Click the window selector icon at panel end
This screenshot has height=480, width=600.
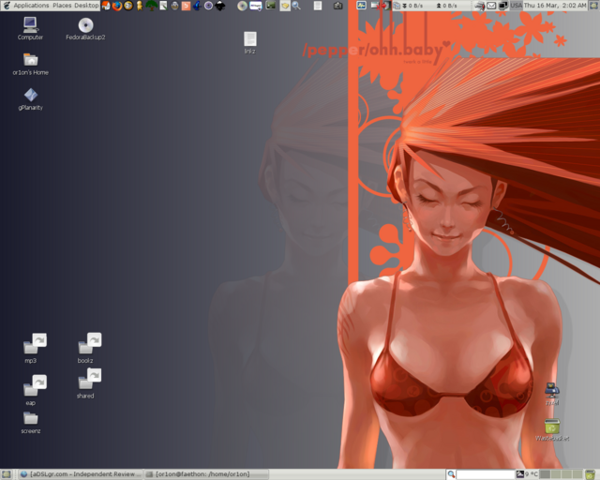[x=593, y=6]
